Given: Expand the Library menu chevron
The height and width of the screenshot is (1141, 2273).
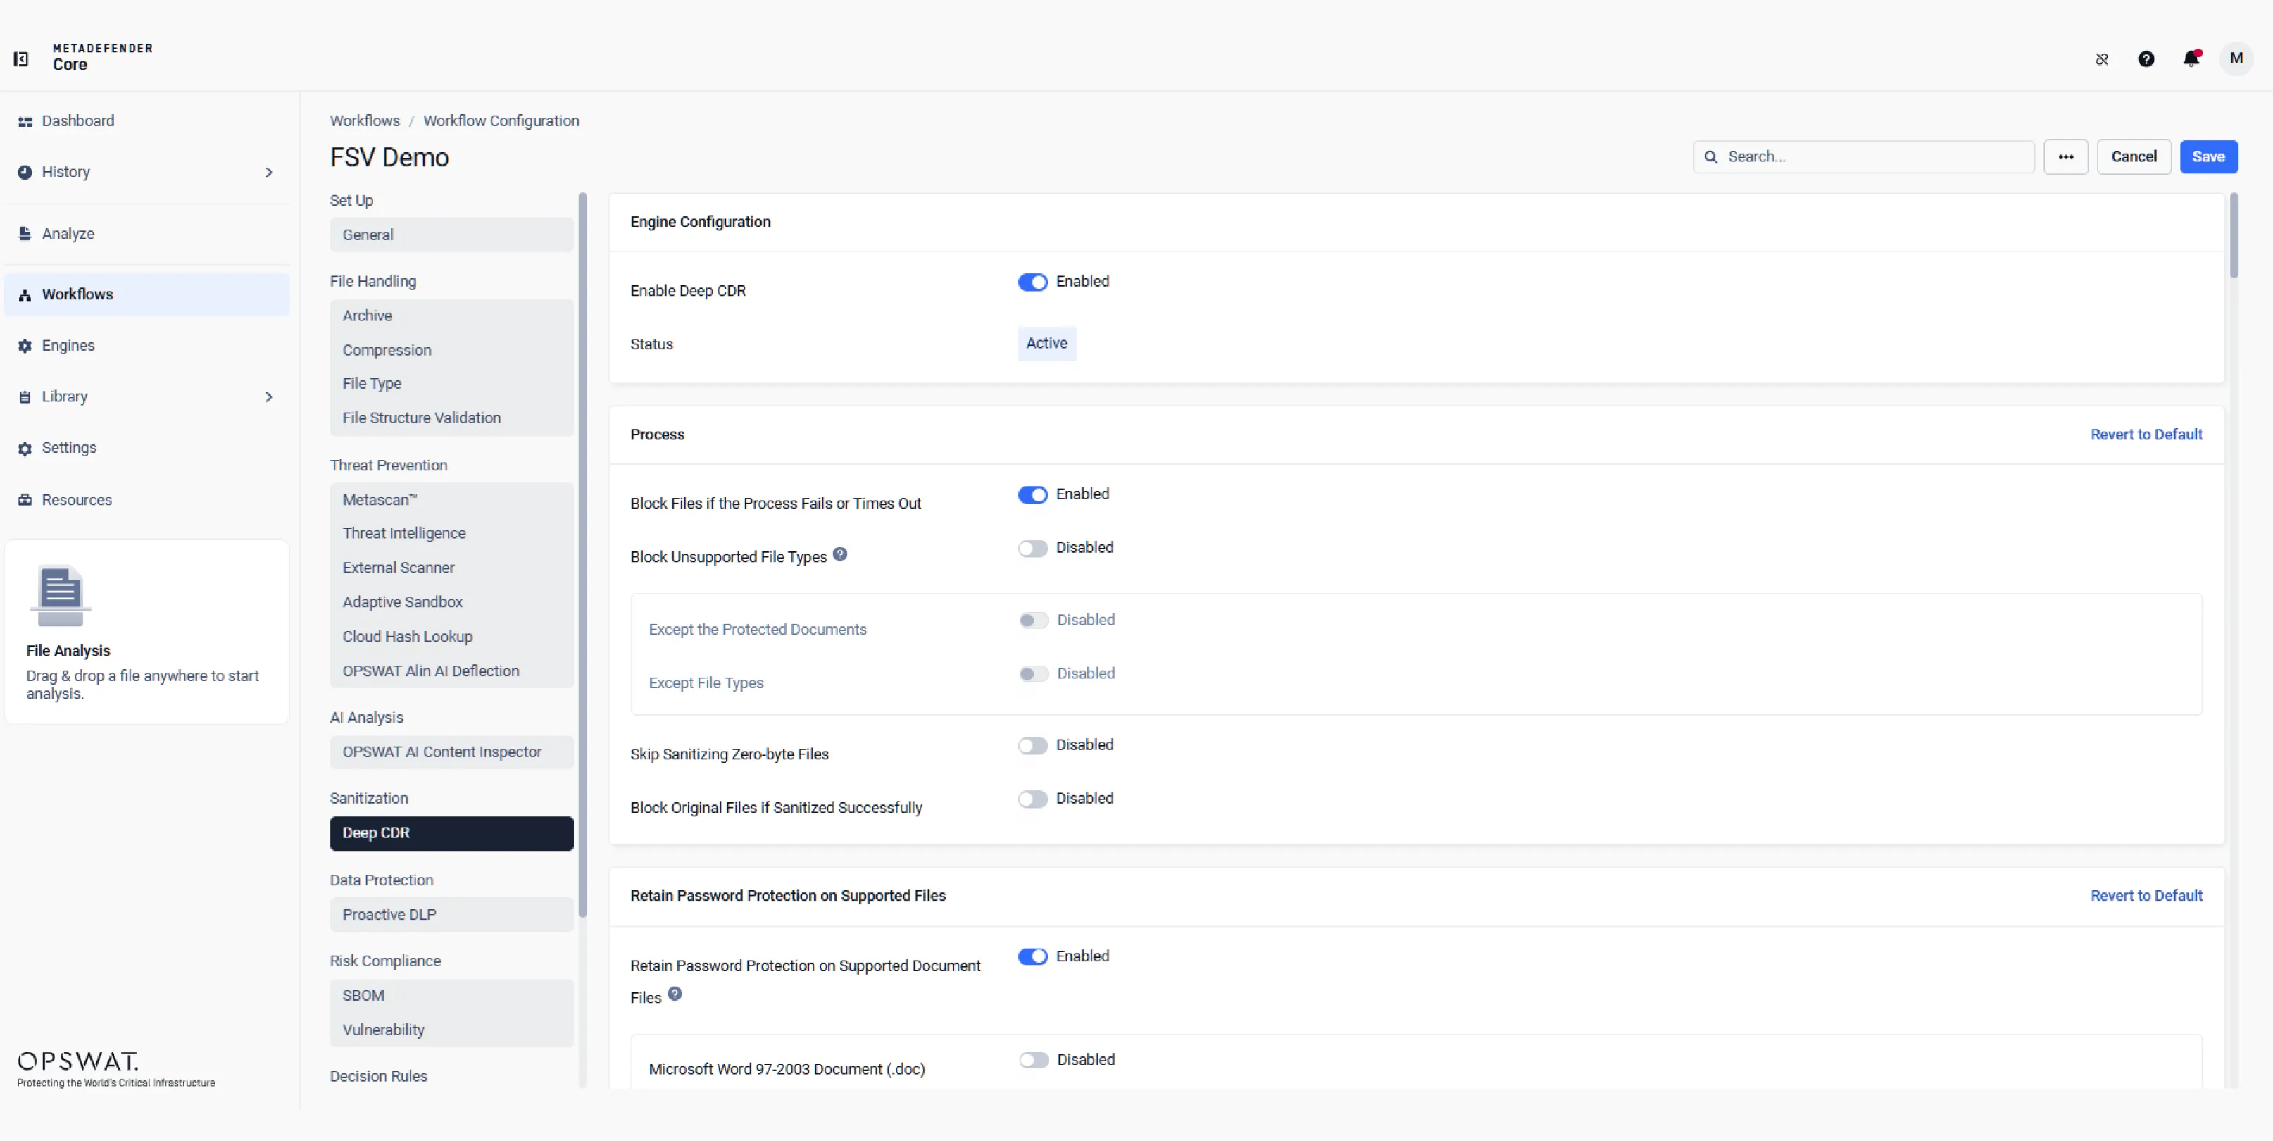Looking at the screenshot, I should (x=269, y=397).
